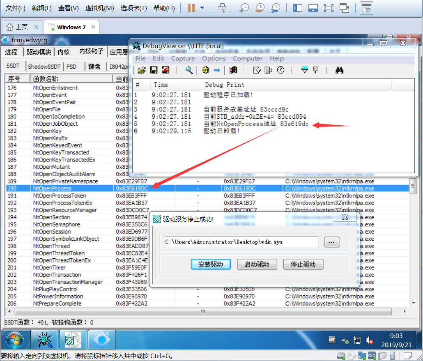
Task: Pause the virtual machine
Action: click(x=191, y=8)
